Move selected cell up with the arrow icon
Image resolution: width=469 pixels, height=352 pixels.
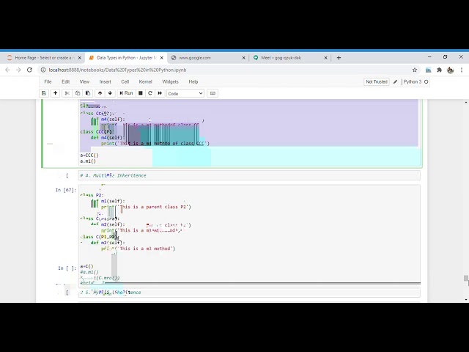click(100, 93)
